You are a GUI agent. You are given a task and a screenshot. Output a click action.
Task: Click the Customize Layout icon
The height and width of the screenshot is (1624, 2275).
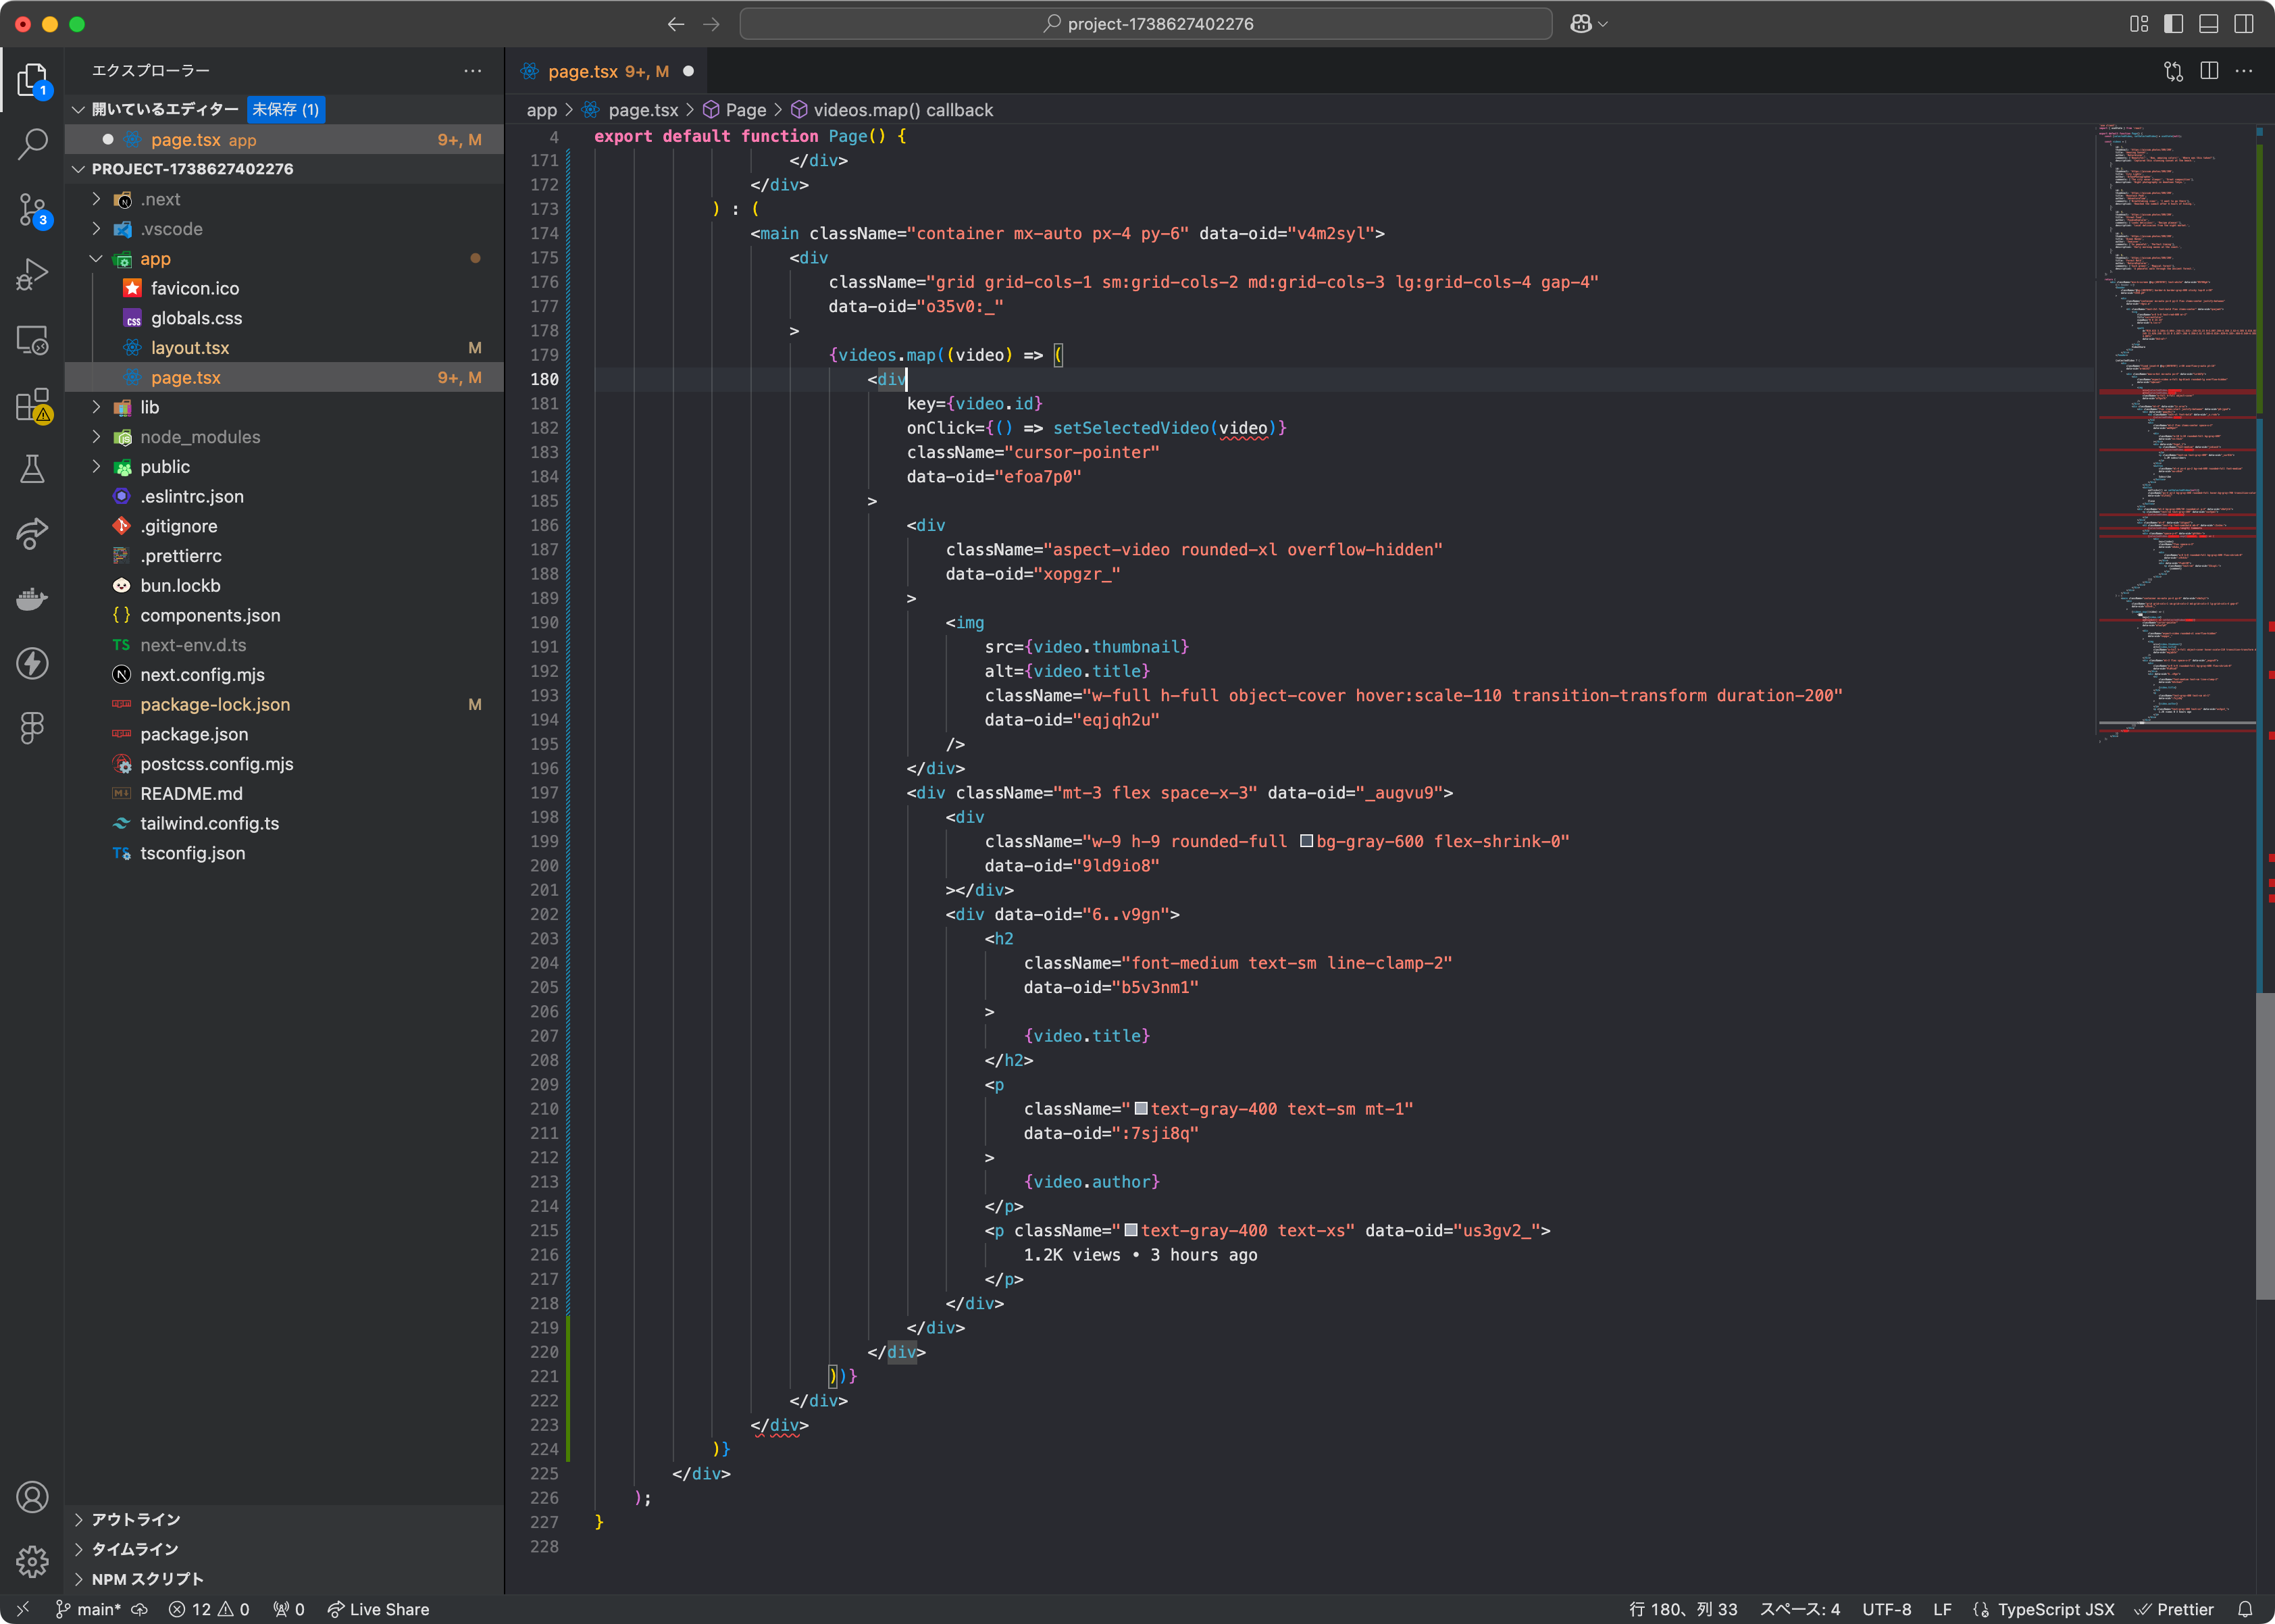click(2139, 24)
